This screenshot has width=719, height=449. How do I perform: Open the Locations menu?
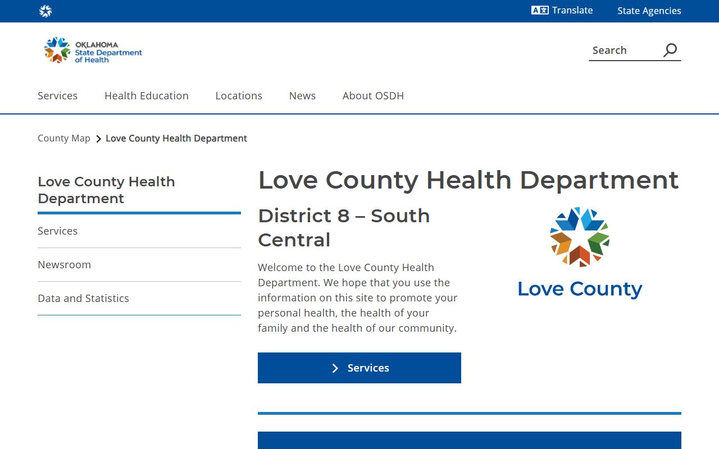click(x=239, y=95)
